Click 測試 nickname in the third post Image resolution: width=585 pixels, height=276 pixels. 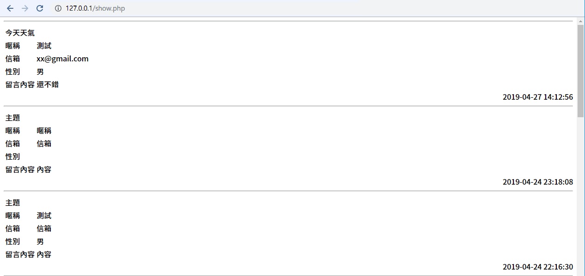44,216
